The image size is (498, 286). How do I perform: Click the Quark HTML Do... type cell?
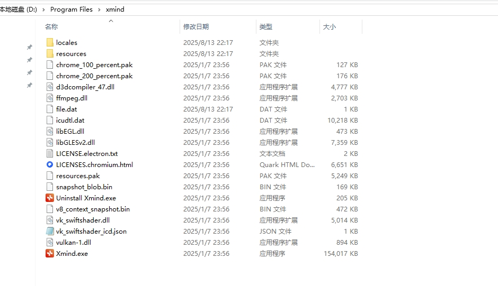coord(287,164)
